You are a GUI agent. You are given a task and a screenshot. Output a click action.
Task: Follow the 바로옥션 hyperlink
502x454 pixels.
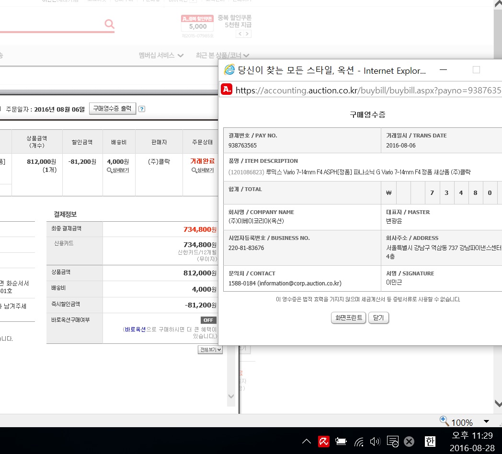tap(135, 329)
